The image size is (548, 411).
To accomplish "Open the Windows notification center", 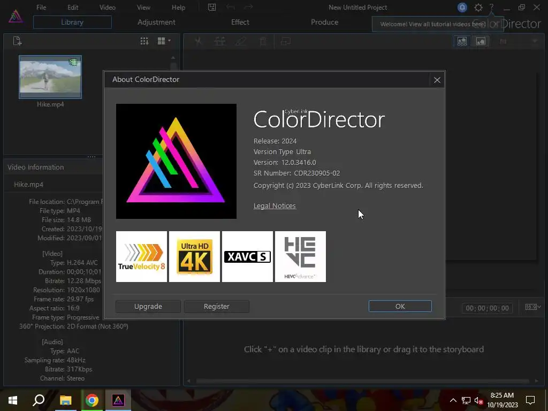I will tap(530, 400).
